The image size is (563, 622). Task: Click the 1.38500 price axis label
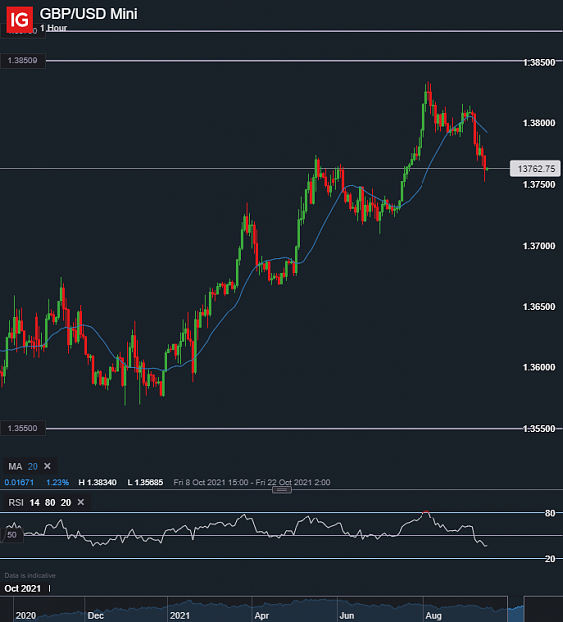point(539,63)
